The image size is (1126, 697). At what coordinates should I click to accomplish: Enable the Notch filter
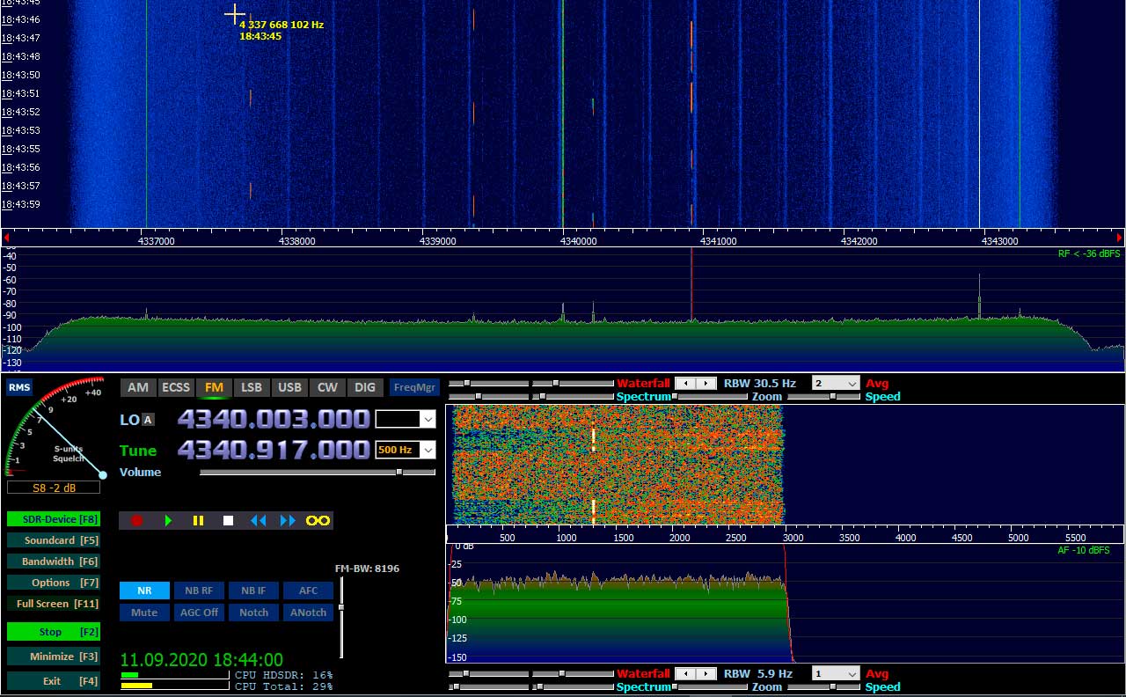(x=253, y=613)
